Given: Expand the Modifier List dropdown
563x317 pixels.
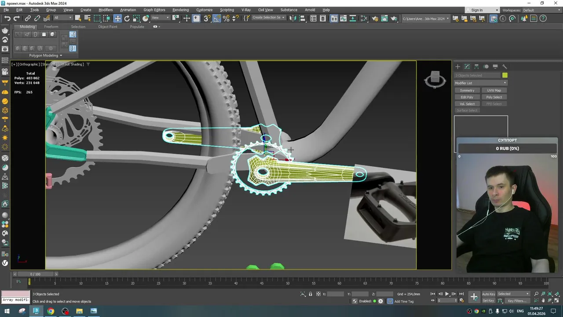Looking at the screenshot, I should (x=481, y=83).
